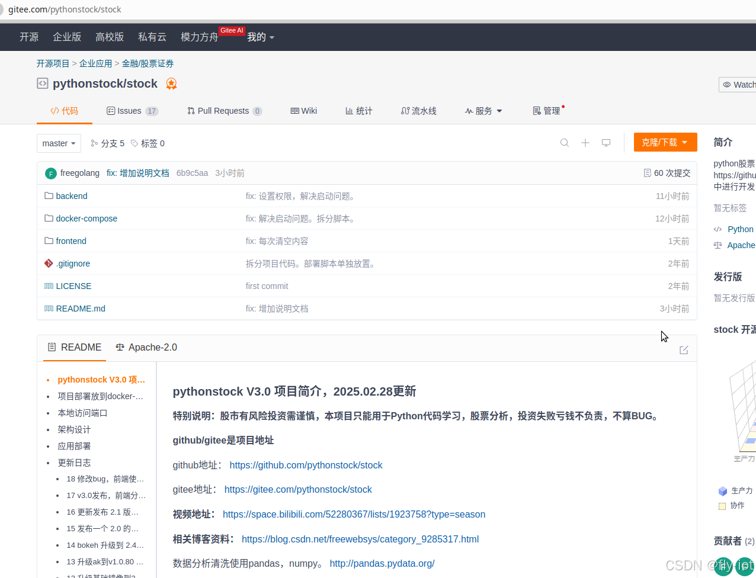
Task: Open the .gitignore file
Action: (73, 264)
